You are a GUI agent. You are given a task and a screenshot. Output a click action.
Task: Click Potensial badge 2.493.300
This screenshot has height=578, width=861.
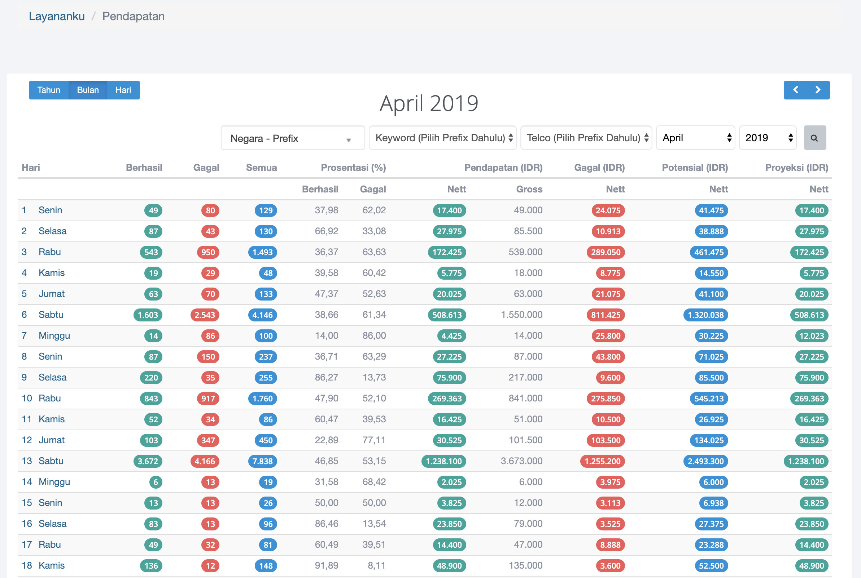[705, 461]
